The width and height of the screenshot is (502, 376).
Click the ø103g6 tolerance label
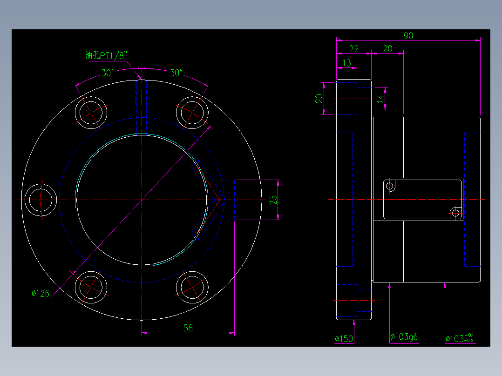click(x=404, y=336)
